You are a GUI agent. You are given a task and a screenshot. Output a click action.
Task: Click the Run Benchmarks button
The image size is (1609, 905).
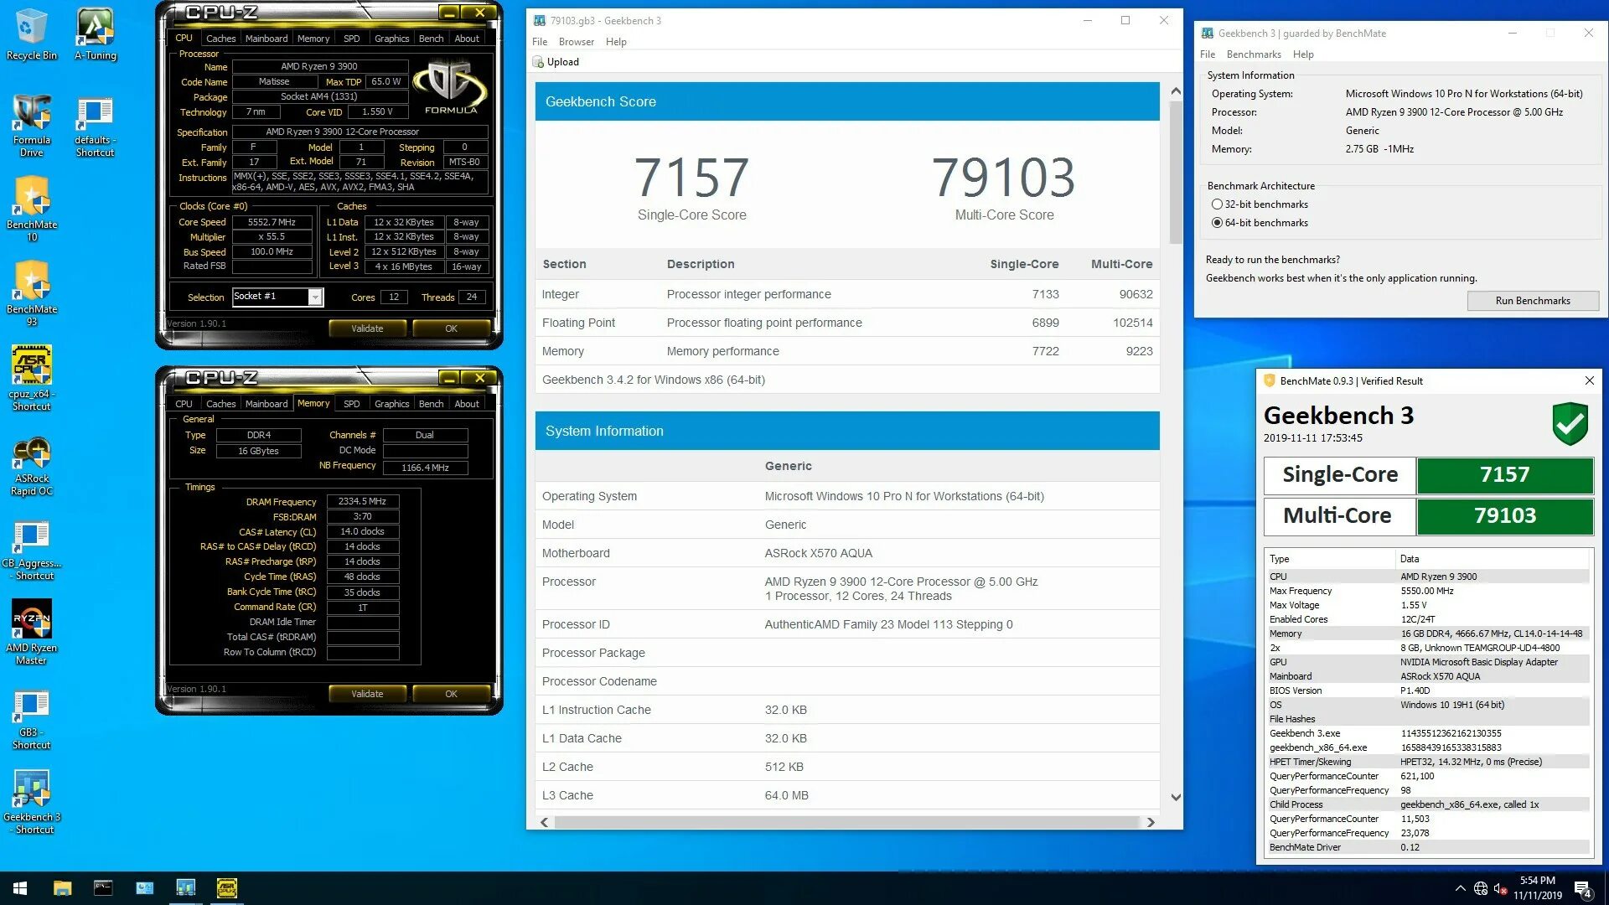pos(1533,301)
